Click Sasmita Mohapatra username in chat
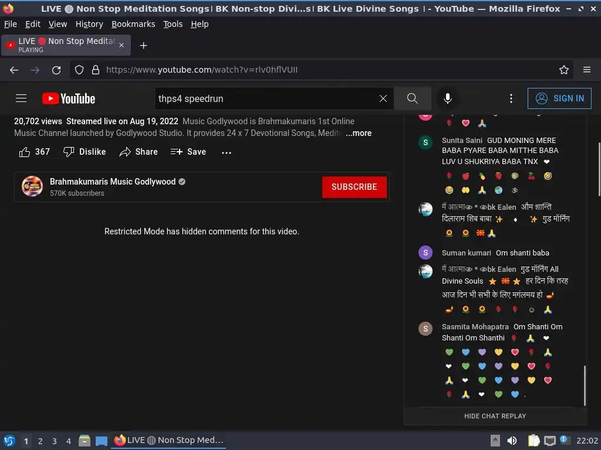 [x=475, y=327]
